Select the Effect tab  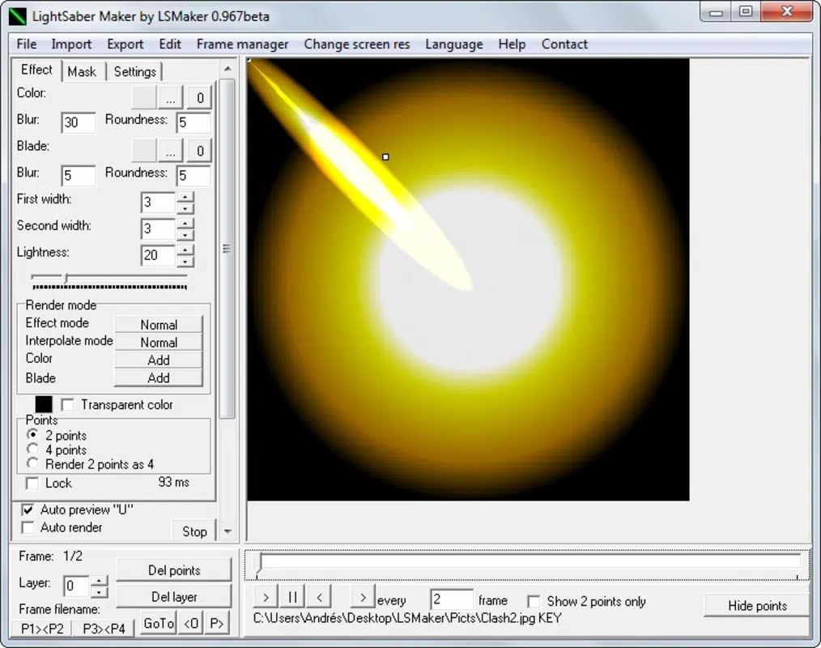click(36, 70)
